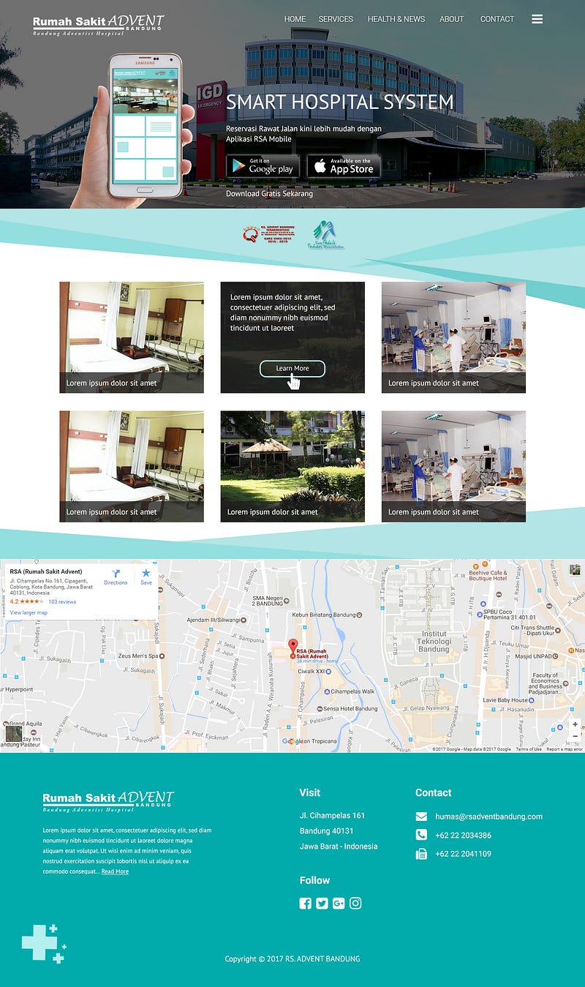Click the Get it on Google Play button
The height and width of the screenshot is (987, 585).
click(x=263, y=166)
